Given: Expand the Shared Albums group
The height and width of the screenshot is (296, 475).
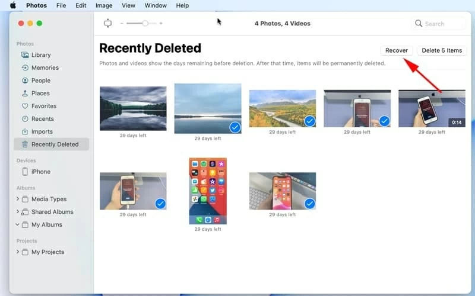Looking at the screenshot, I should tap(18, 212).
